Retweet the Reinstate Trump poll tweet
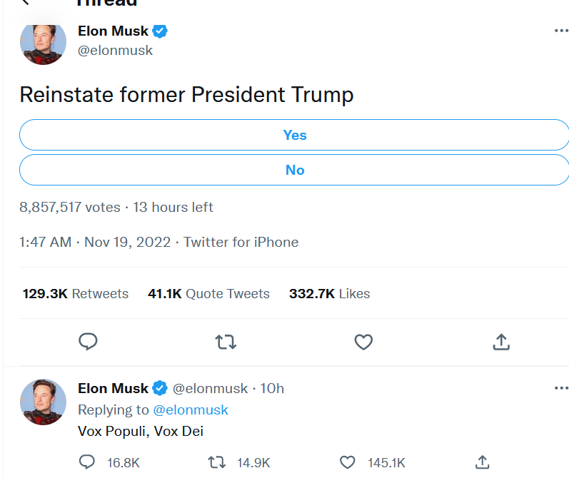The width and height of the screenshot is (569, 478). pyautogui.click(x=226, y=342)
